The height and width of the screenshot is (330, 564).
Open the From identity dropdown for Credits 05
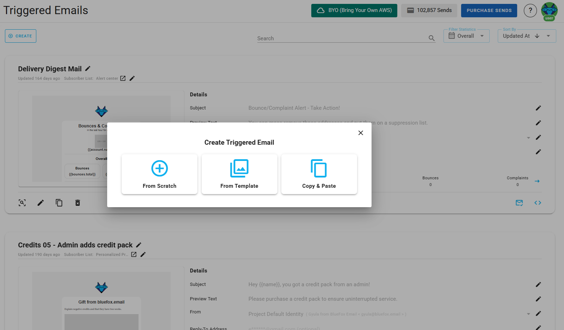click(x=528, y=313)
